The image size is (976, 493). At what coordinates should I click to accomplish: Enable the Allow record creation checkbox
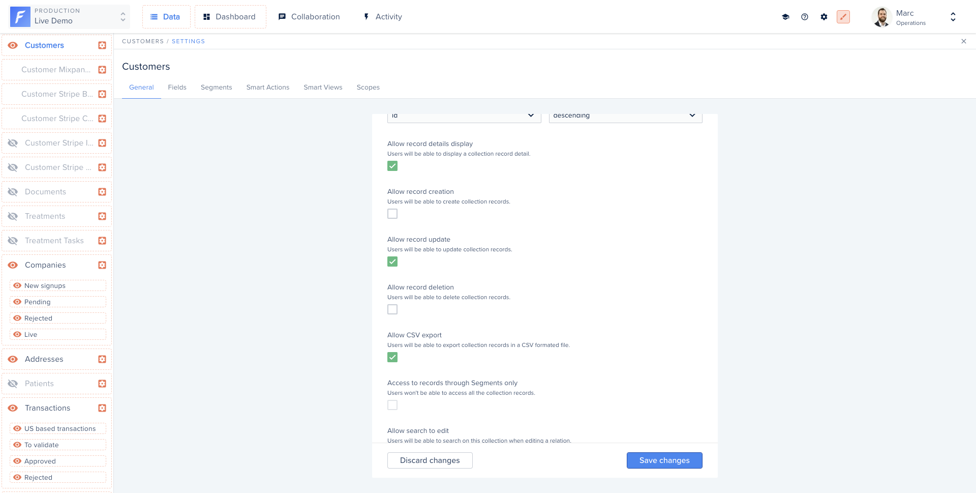point(392,214)
